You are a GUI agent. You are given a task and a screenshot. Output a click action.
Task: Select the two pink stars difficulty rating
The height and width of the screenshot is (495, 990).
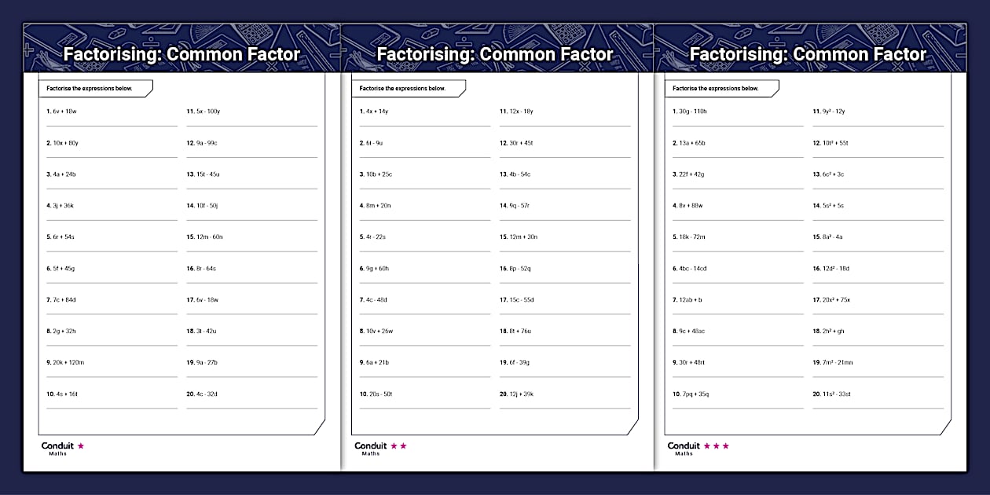tap(398, 445)
